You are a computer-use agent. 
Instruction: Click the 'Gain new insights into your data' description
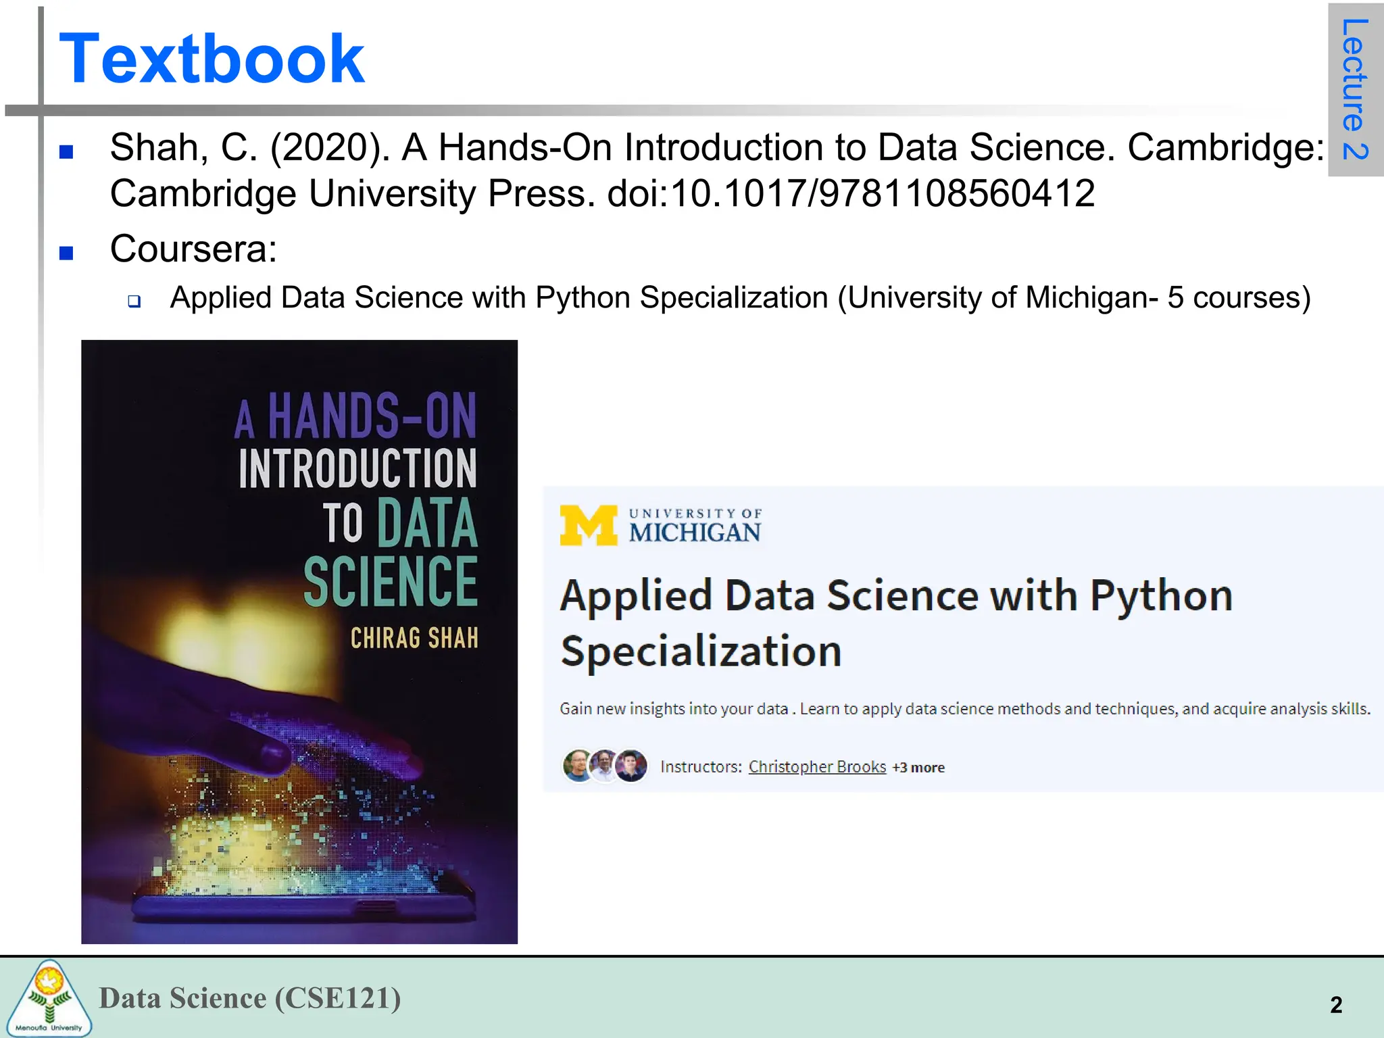965,709
